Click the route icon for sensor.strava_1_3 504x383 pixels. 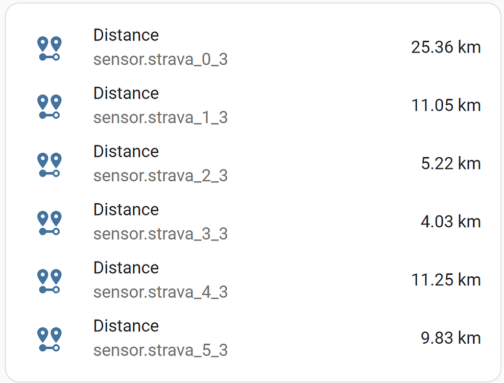click(x=50, y=105)
